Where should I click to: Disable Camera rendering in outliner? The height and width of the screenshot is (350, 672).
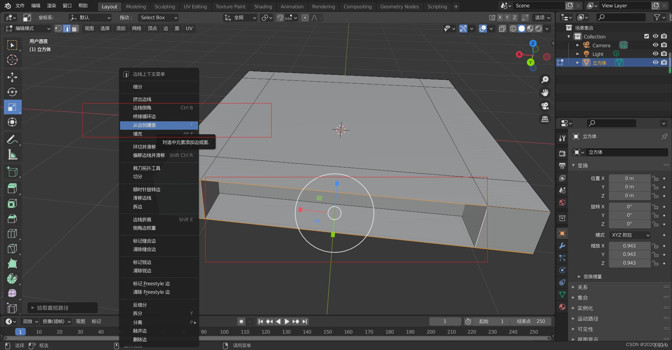pos(664,45)
